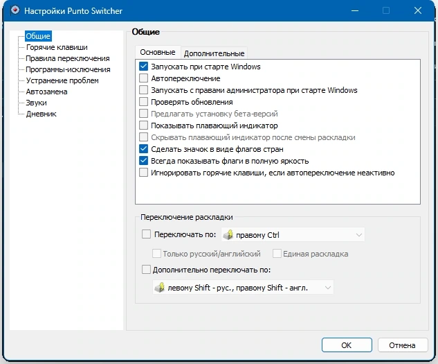Screen dimensions: 438x364
Task: Open 'Горячие клавиши' settings section
Action: coord(57,47)
